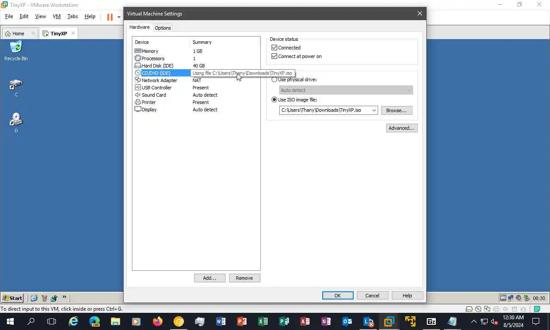Click the first XP quick launch icon
Image resolution: width=550 pixels, height=330 pixels.
pyautogui.click(x=34, y=298)
